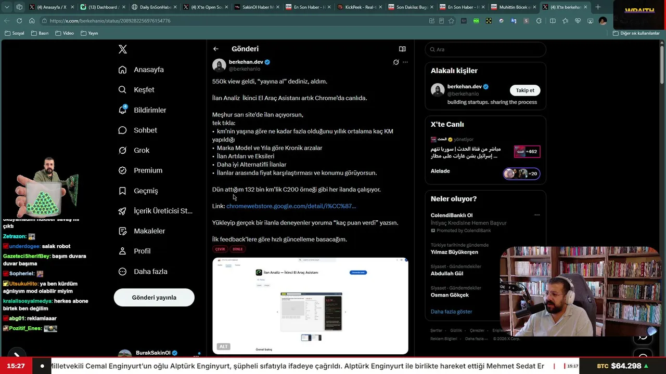Switch to the KickPeek browser tab

click(360, 7)
